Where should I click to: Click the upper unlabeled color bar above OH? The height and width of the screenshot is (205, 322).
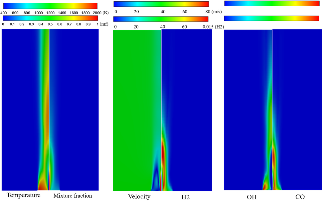click(272, 3)
